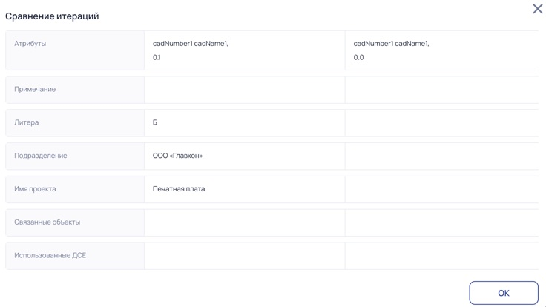Image resolution: width=546 pixels, height=307 pixels.
Task: Select the Использованные ДСЕ row label
Action: [50, 255]
